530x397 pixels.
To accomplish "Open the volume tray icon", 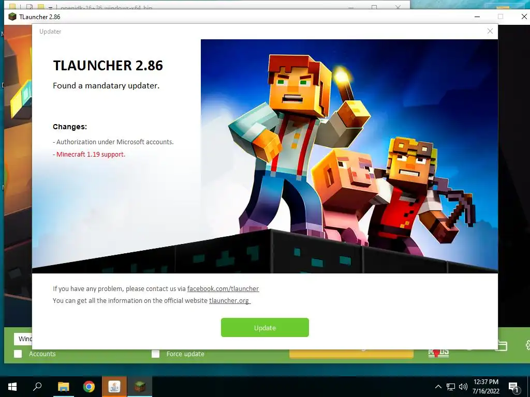I will tap(463, 387).
